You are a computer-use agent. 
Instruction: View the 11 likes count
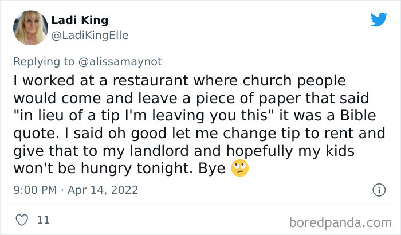[x=43, y=220]
